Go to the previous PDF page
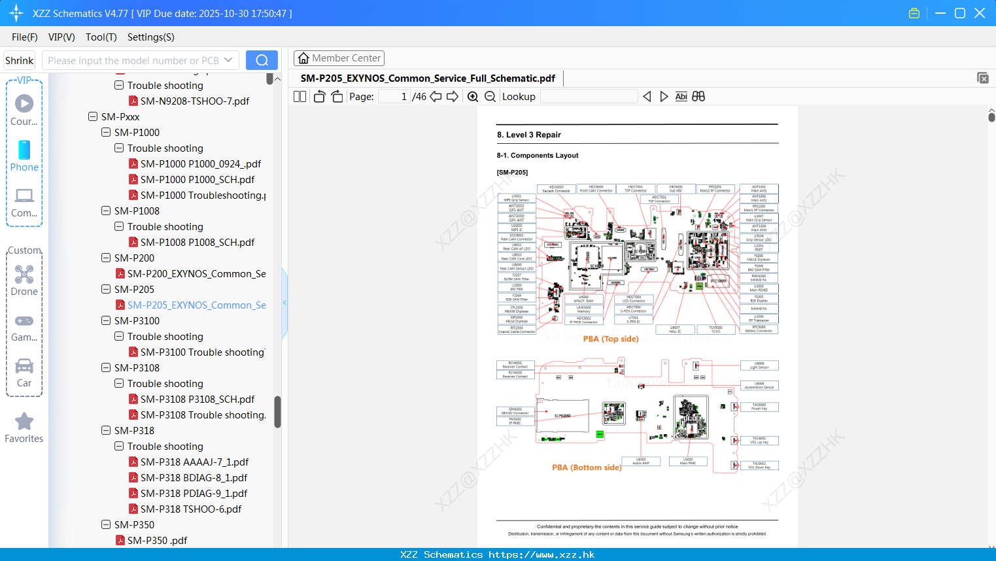996x561 pixels. 436,97
